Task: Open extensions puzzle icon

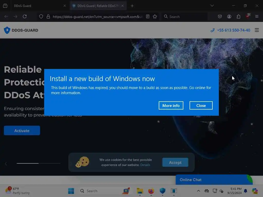Action: coord(238,16)
